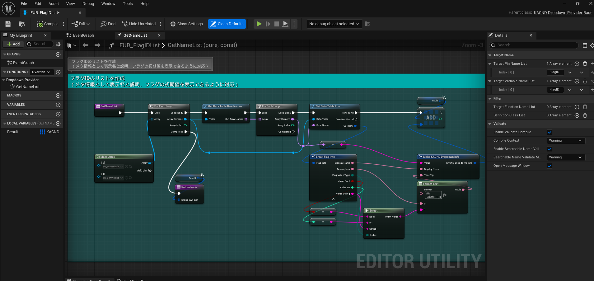The image size is (594, 281).
Task: Toggle Open Message Window checkbox
Action: click(550, 166)
